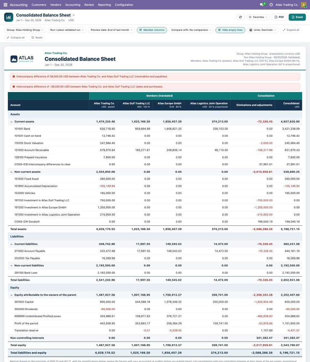The width and height of the screenshot is (310, 362).
Task: Collapse the Current assets section
Action: (11, 122)
